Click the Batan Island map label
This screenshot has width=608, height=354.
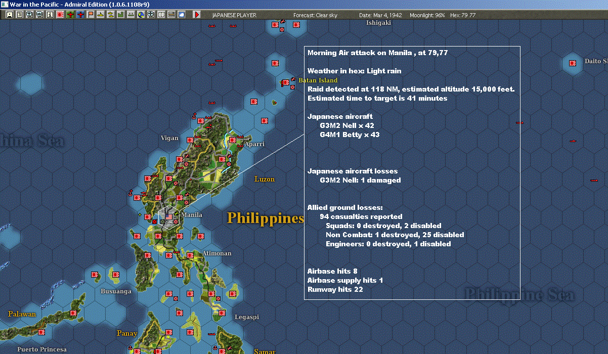tap(318, 80)
